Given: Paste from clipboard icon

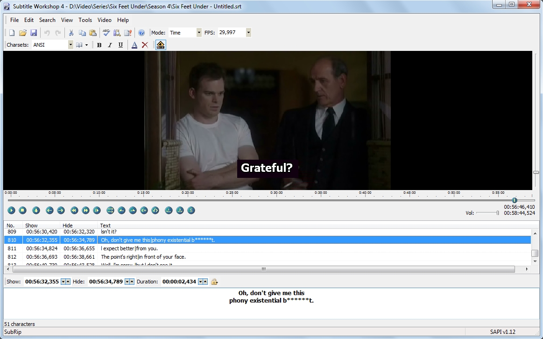Looking at the screenshot, I should (x=93, y=33).
